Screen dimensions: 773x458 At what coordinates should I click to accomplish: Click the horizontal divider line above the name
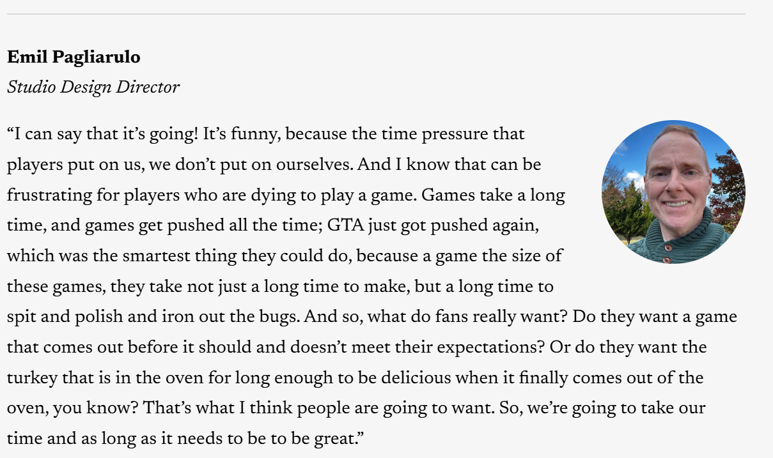376,14
